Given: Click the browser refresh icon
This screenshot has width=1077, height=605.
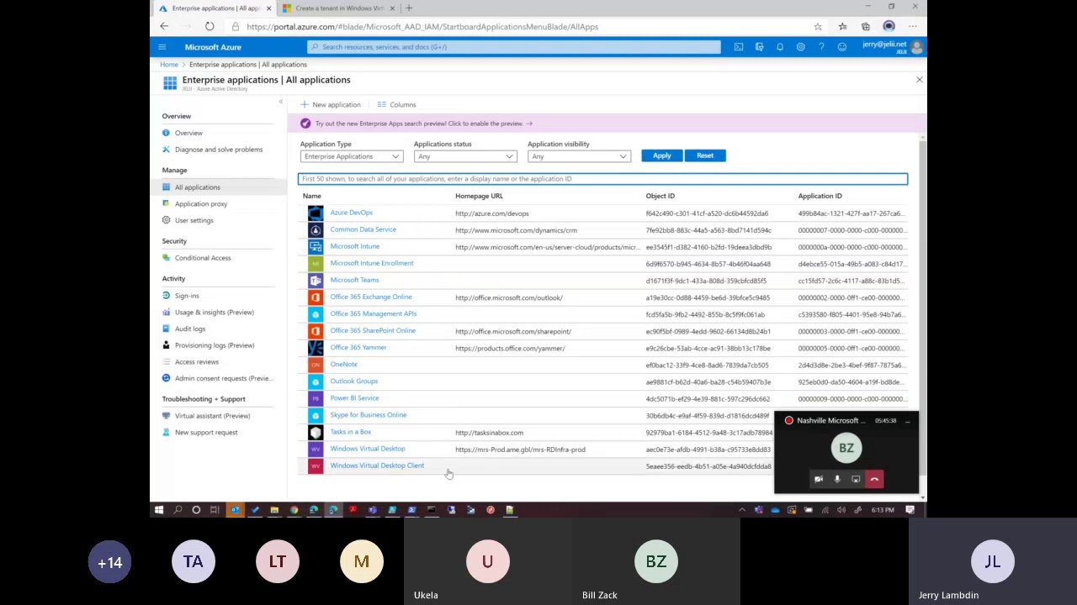Looking at the screenshot, I should (x=210, y=27).
